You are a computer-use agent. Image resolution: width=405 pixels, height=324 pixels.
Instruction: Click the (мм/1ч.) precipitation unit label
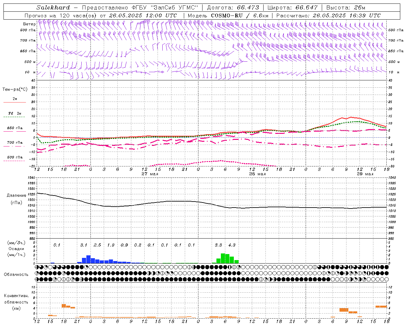coord(16,255)
